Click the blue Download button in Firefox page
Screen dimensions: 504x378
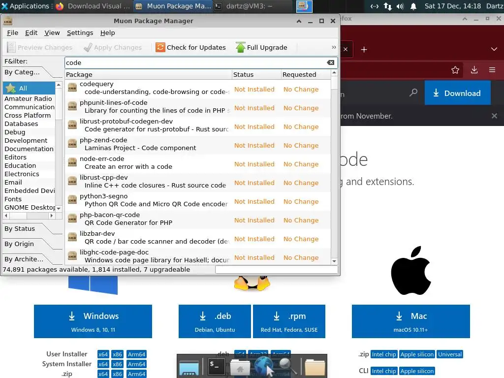pos(457,93)
